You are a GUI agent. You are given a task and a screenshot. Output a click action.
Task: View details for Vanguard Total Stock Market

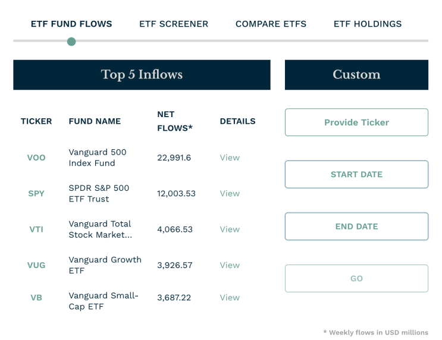[x=230, y=229]
